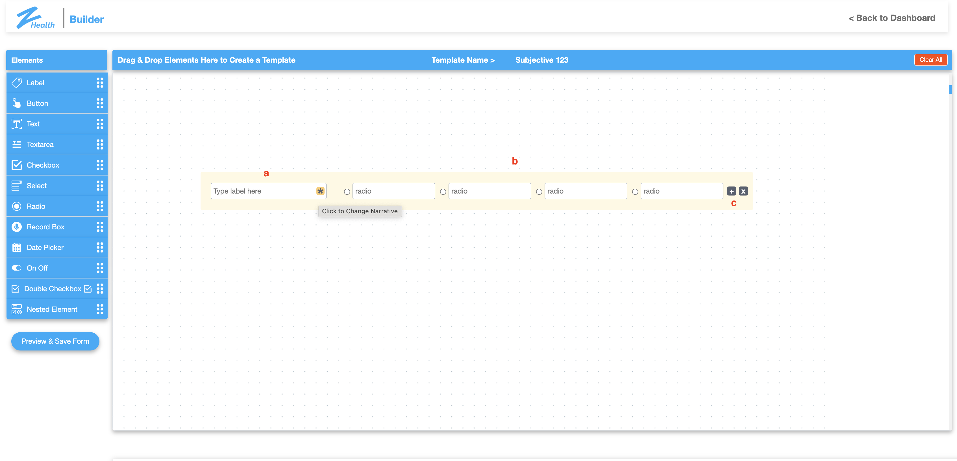
Task: Grab the drag handle for Record Box
Action: click(100, 227)
